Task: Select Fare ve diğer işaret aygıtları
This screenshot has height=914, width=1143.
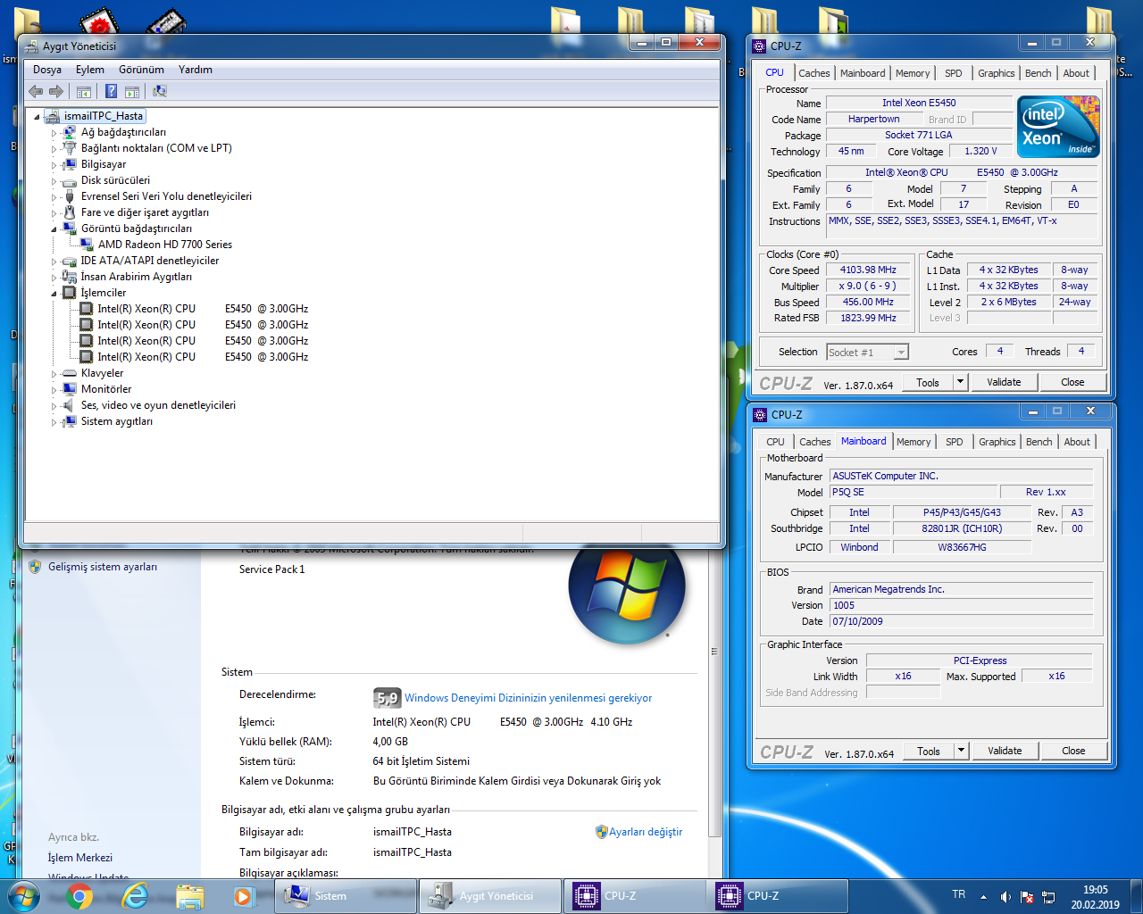Action: point(145,212)
